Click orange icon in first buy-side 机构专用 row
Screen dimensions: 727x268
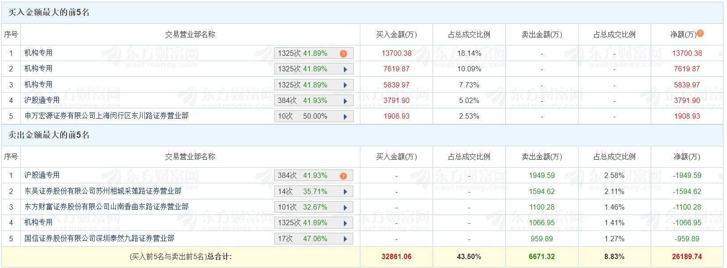pos(343,54)
